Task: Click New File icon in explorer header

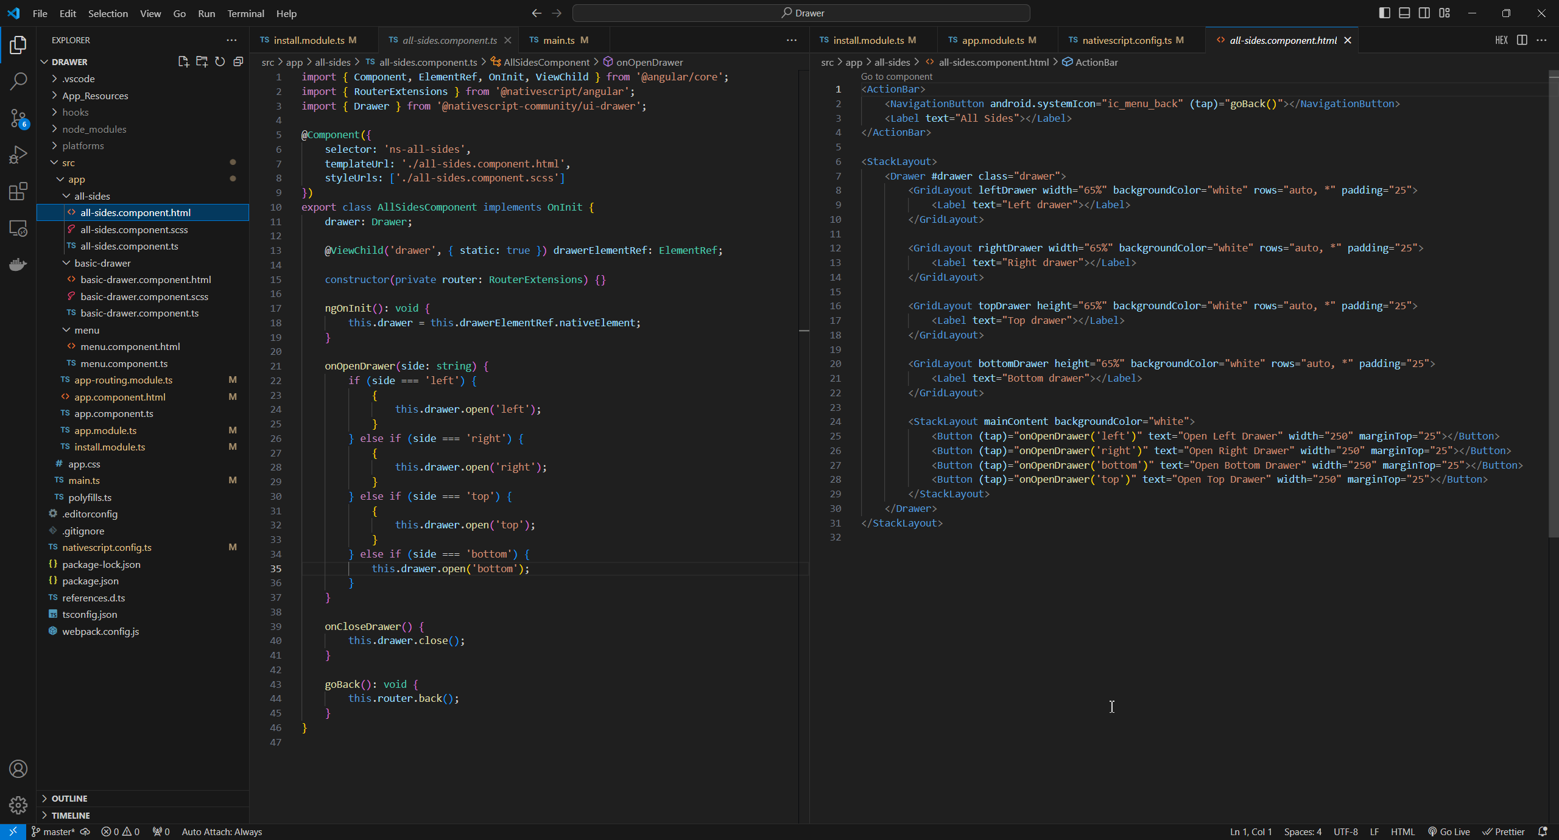Action: [x=183, y=61]
